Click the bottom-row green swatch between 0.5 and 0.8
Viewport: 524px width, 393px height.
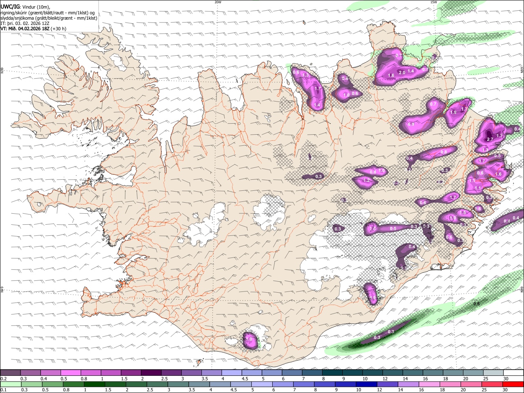click(52, 384)
